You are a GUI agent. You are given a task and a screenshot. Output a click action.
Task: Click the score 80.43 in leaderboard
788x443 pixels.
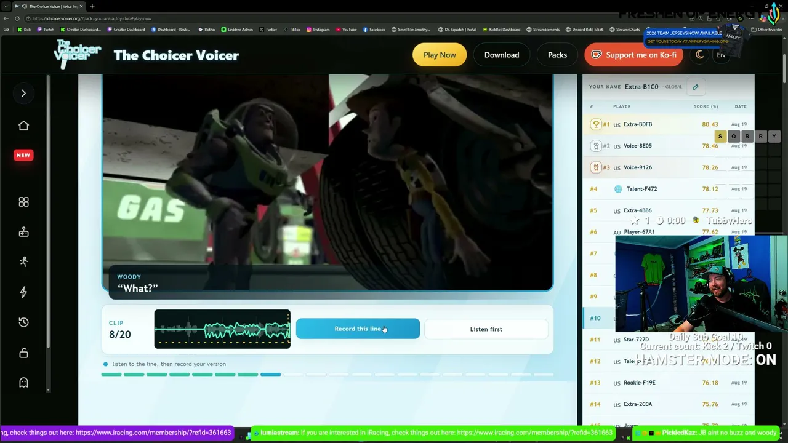710,124
